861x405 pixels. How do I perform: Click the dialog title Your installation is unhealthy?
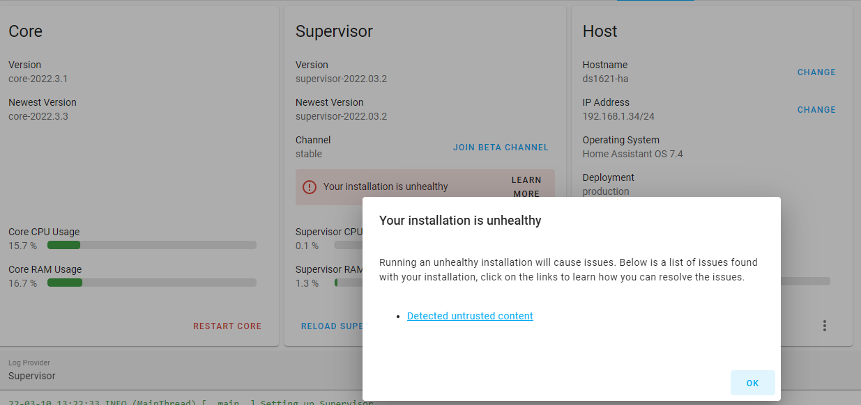460,221
